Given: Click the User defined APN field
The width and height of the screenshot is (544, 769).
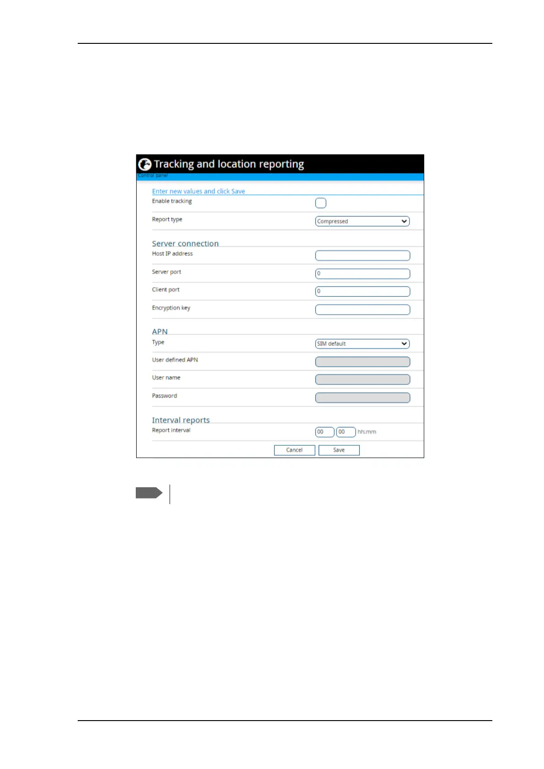Looking at the screenshot, I should [363, 362].
